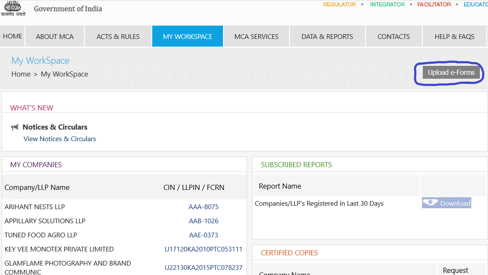Click the Government of India header text

68,9
